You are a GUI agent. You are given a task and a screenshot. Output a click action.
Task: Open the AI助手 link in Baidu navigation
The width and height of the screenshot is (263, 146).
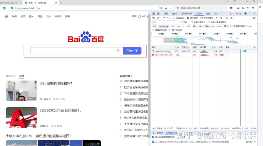[58, 16]
